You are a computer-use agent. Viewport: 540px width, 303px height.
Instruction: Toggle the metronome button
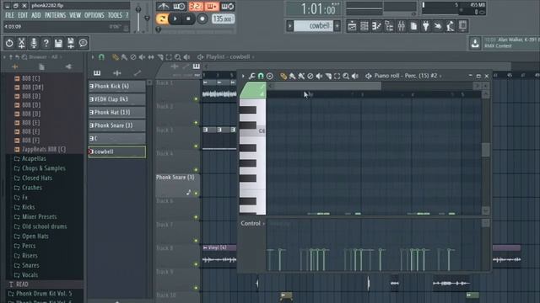[x=163, y=6]
